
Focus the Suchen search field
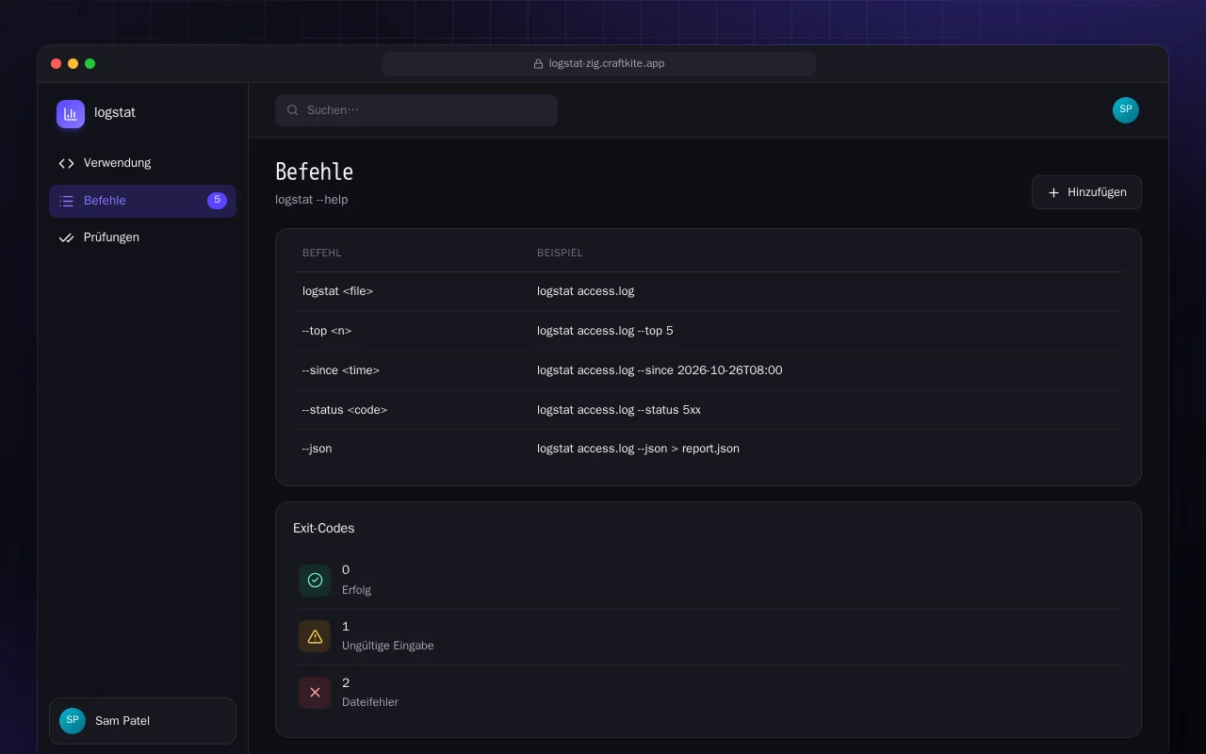click(416, 110)
